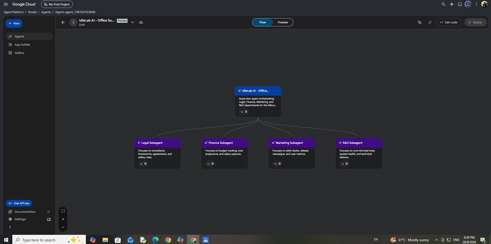Fit the canvas to screen
This screenshot has width=491, height=244.
[63, 211]
